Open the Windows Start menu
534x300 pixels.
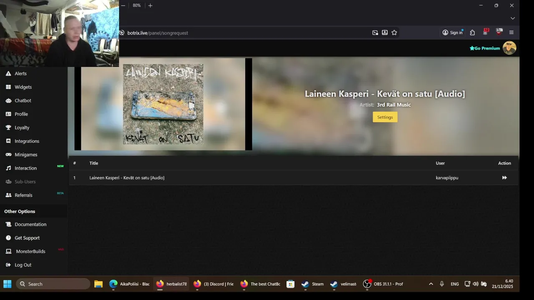[8, 284]
